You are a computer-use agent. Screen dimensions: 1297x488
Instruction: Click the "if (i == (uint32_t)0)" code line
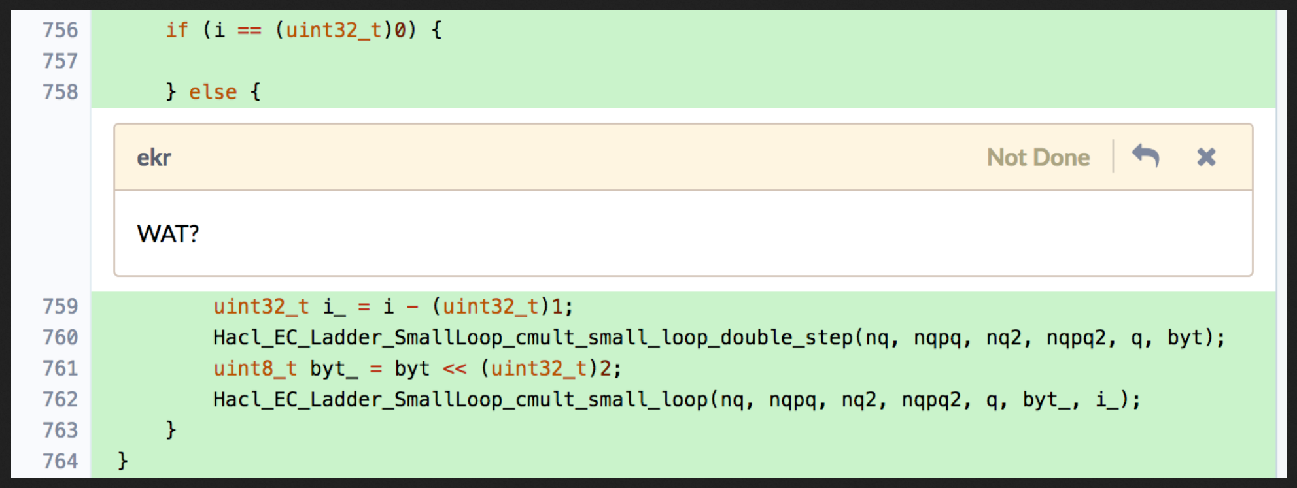tap(303, 30)
